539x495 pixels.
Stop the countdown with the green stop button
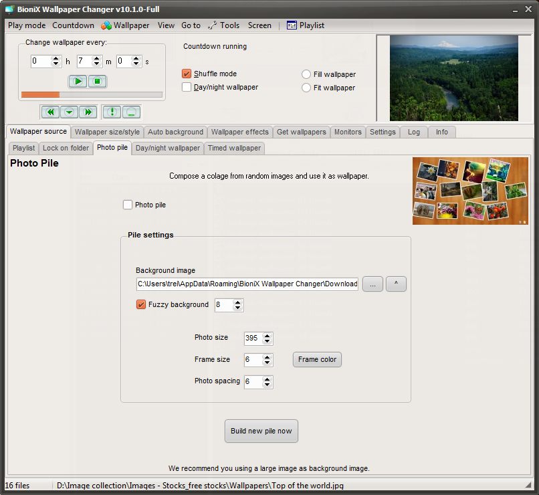[x=97, y=82]
